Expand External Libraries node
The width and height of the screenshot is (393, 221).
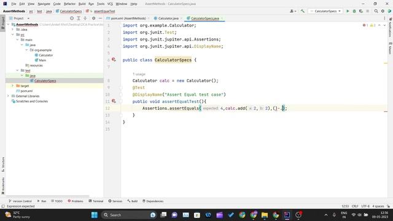(8, 96)
